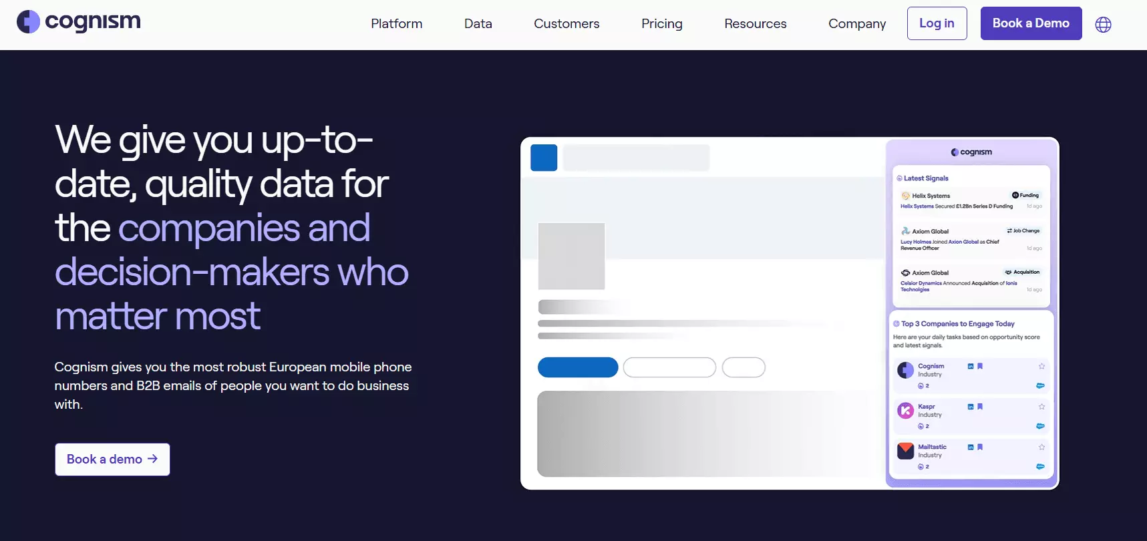Star the Kaspr company row
Image resolution: width=1147 pixels, height=541 pixels.
(x=1041, y=406)
